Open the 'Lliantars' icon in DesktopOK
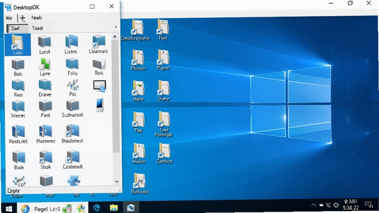This screenshot has width=379, height=213. point(99,44)
